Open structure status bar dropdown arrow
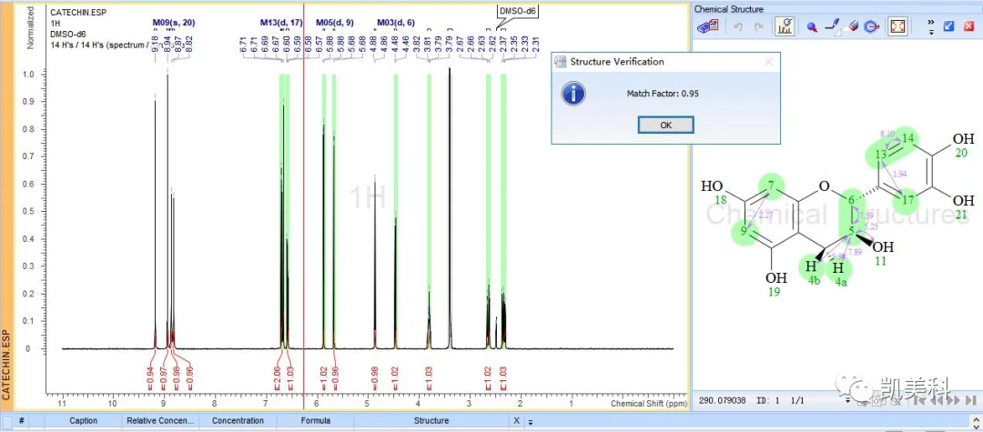This screenshot has height=432, width=983. tap(847, 399)
